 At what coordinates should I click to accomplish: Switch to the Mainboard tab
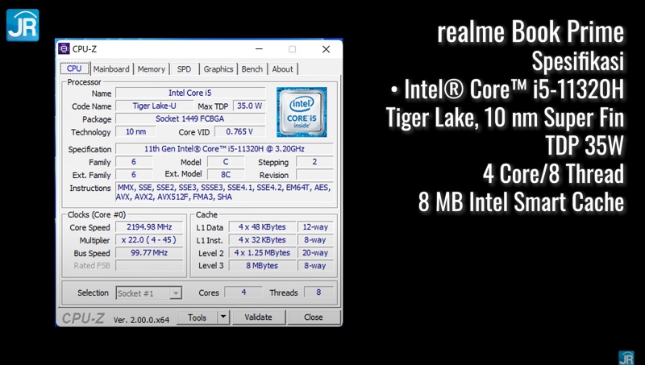click(x=111, y=69)
